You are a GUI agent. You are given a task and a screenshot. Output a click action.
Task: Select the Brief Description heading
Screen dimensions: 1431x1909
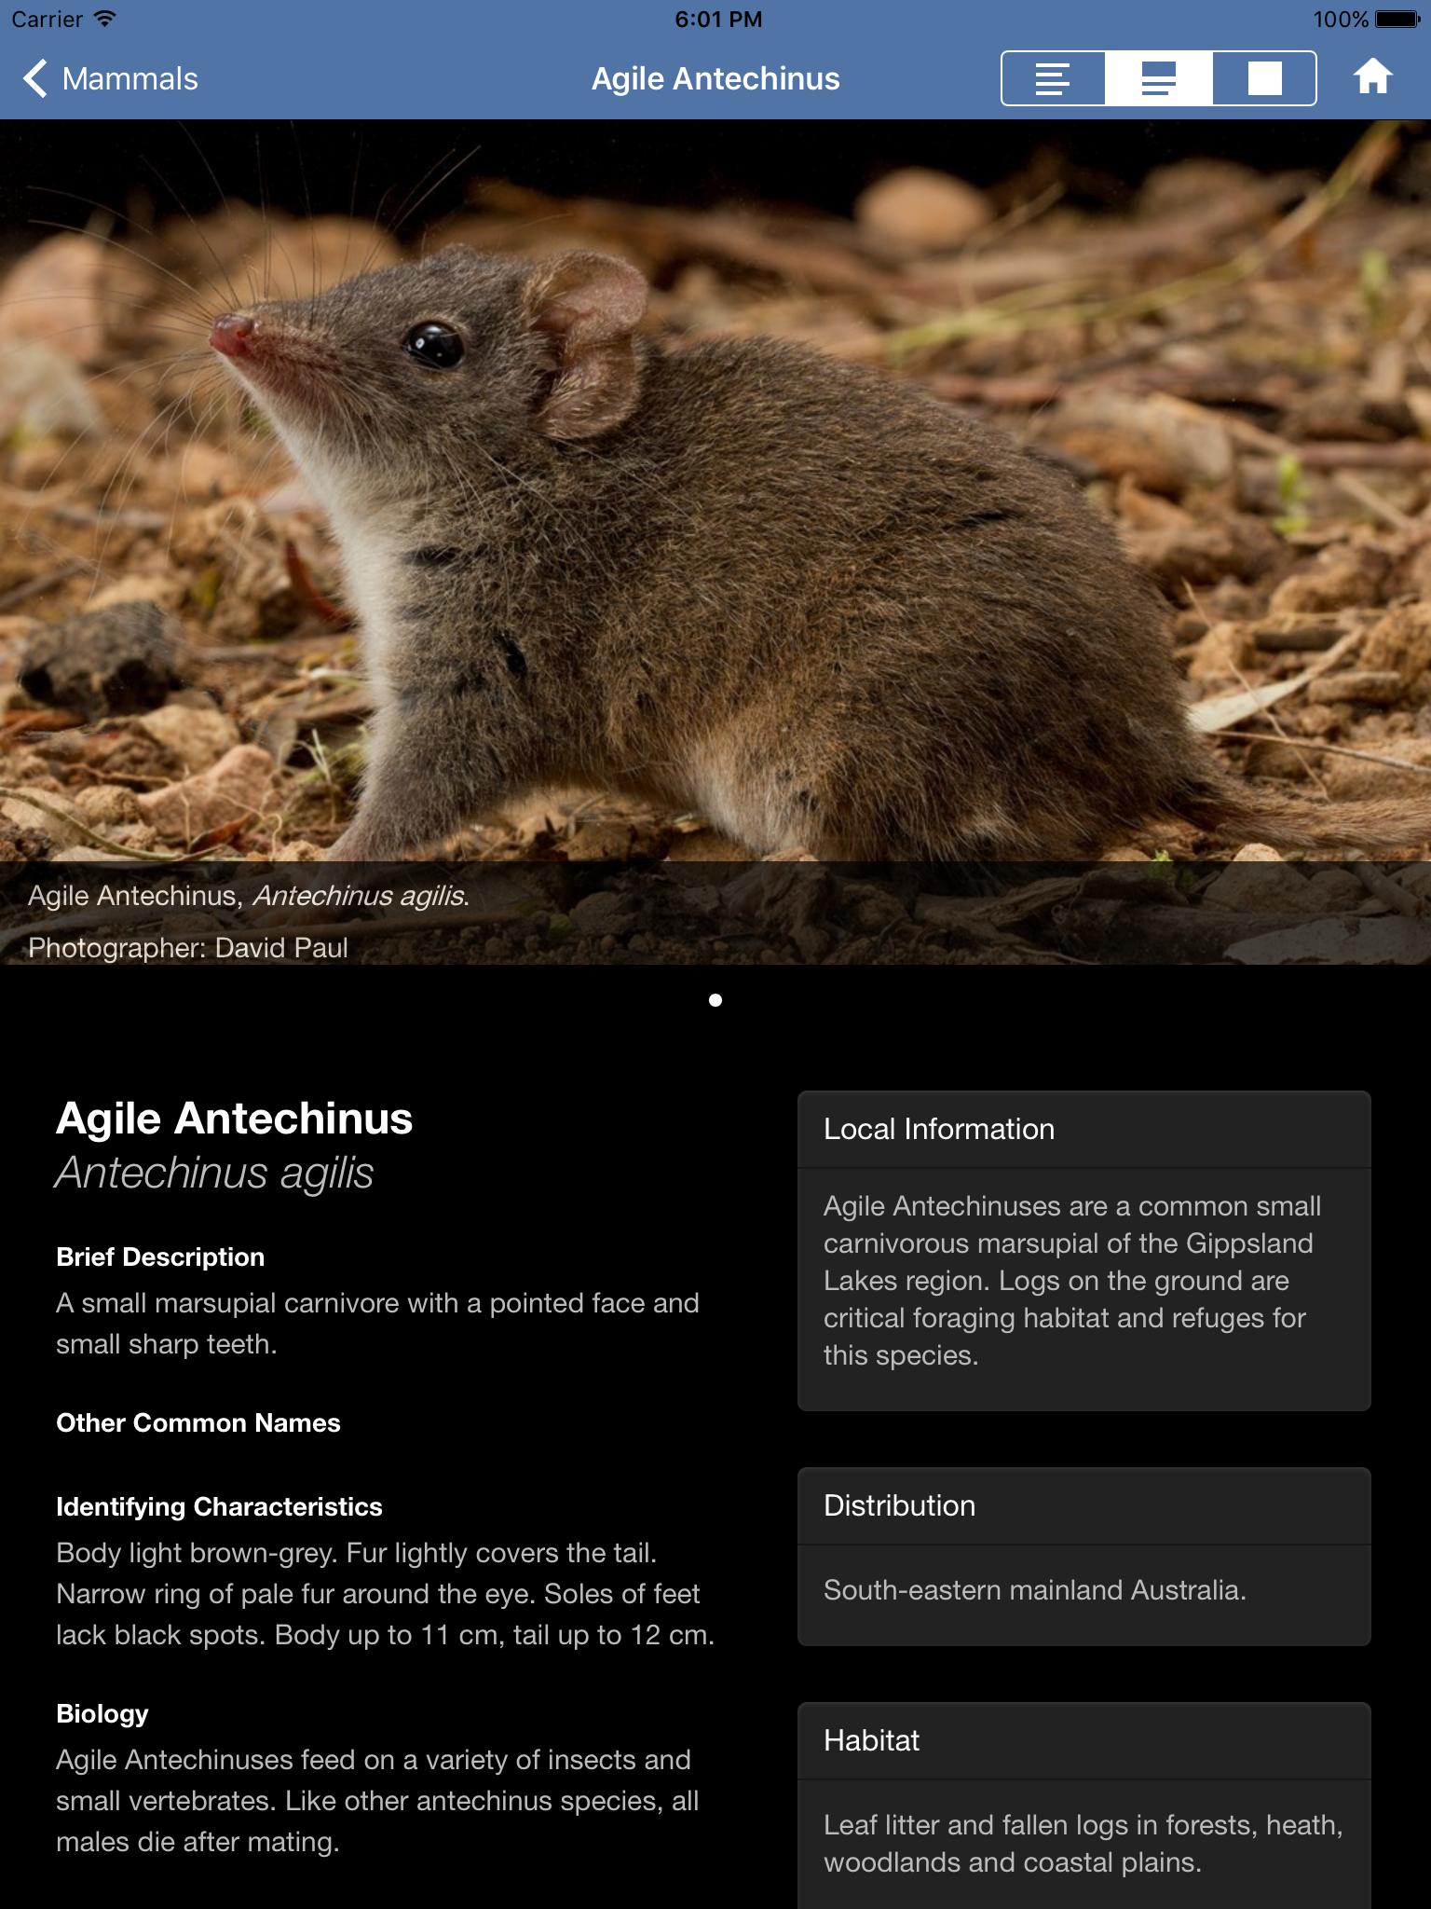pos(160,1257)
